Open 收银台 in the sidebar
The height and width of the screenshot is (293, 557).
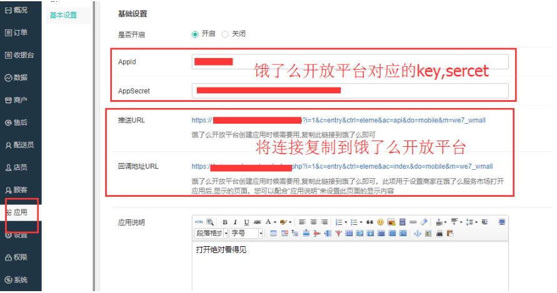point(21,55)
